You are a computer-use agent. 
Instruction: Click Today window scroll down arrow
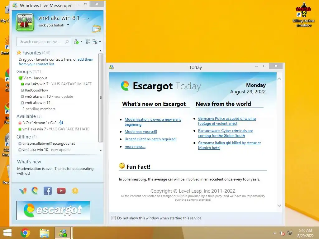(279, 205)
